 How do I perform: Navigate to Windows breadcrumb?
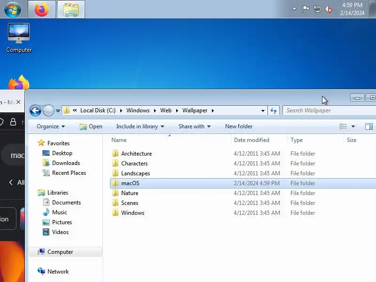[138, 110]
